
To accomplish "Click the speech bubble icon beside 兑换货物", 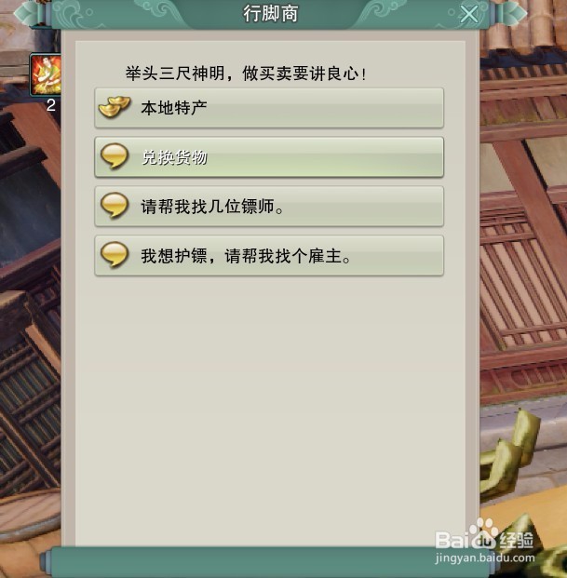I will (x=115, y=156).
